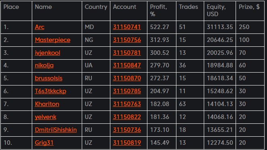Screen dimensions: 267x150
Task: Open account 31150822 link
Action: click(127, 117)
